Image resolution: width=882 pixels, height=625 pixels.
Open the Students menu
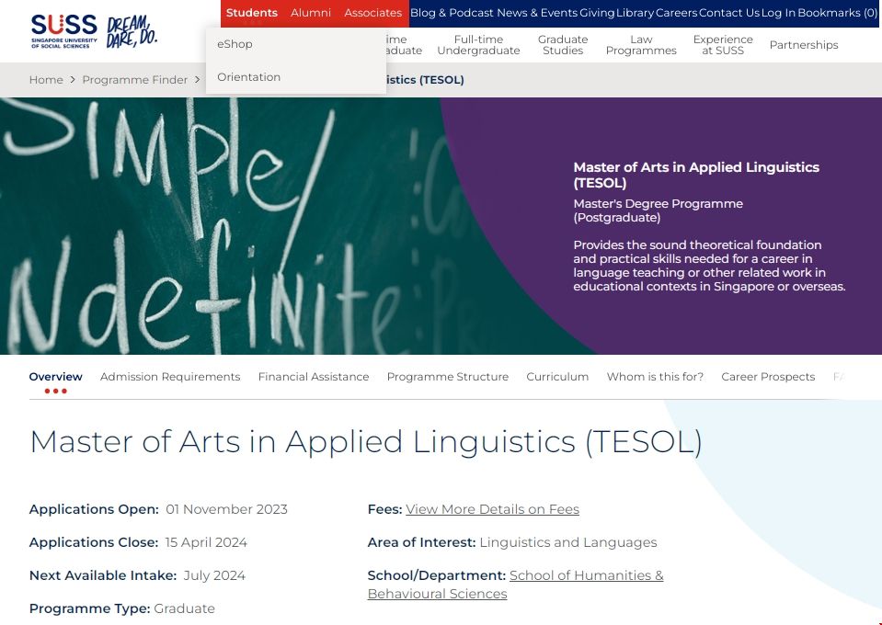pyautogui.click(x=252, y=13)
